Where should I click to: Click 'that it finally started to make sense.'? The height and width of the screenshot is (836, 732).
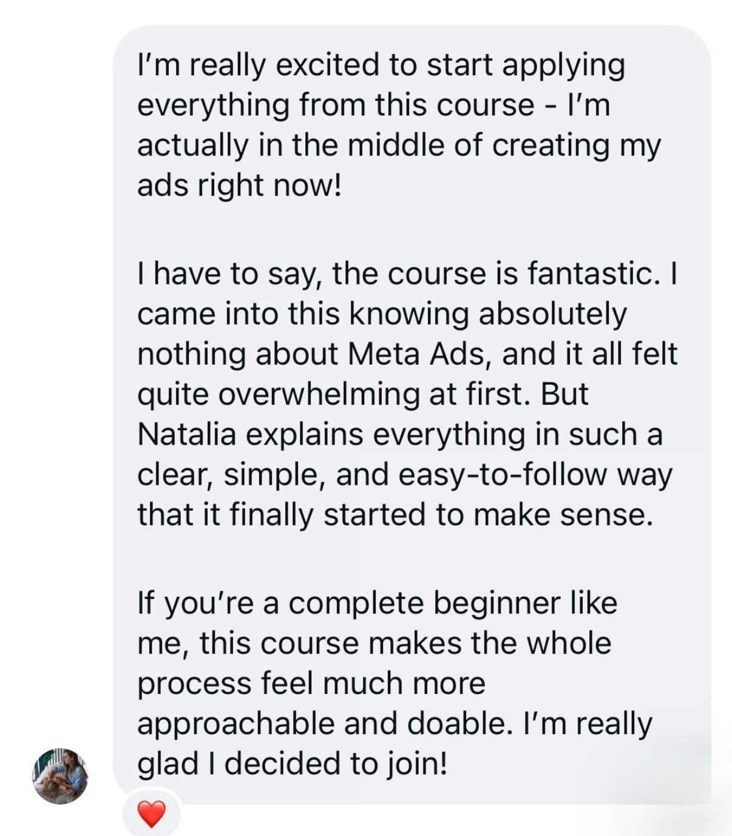click(396, 515)
